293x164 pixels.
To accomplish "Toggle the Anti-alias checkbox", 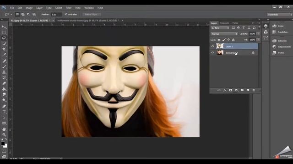I will coord(66,14).
